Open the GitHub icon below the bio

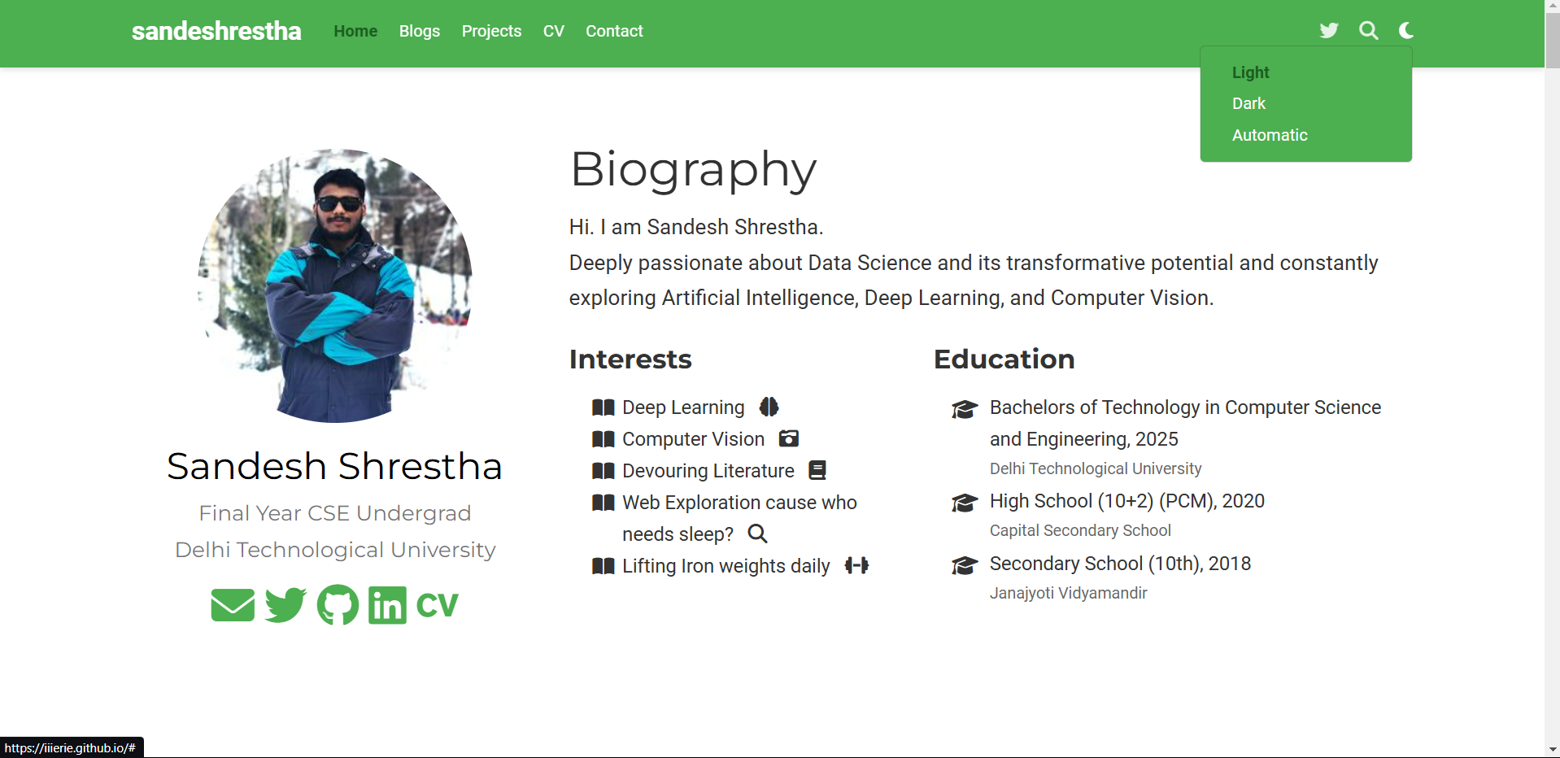click(x=337, y=605)
